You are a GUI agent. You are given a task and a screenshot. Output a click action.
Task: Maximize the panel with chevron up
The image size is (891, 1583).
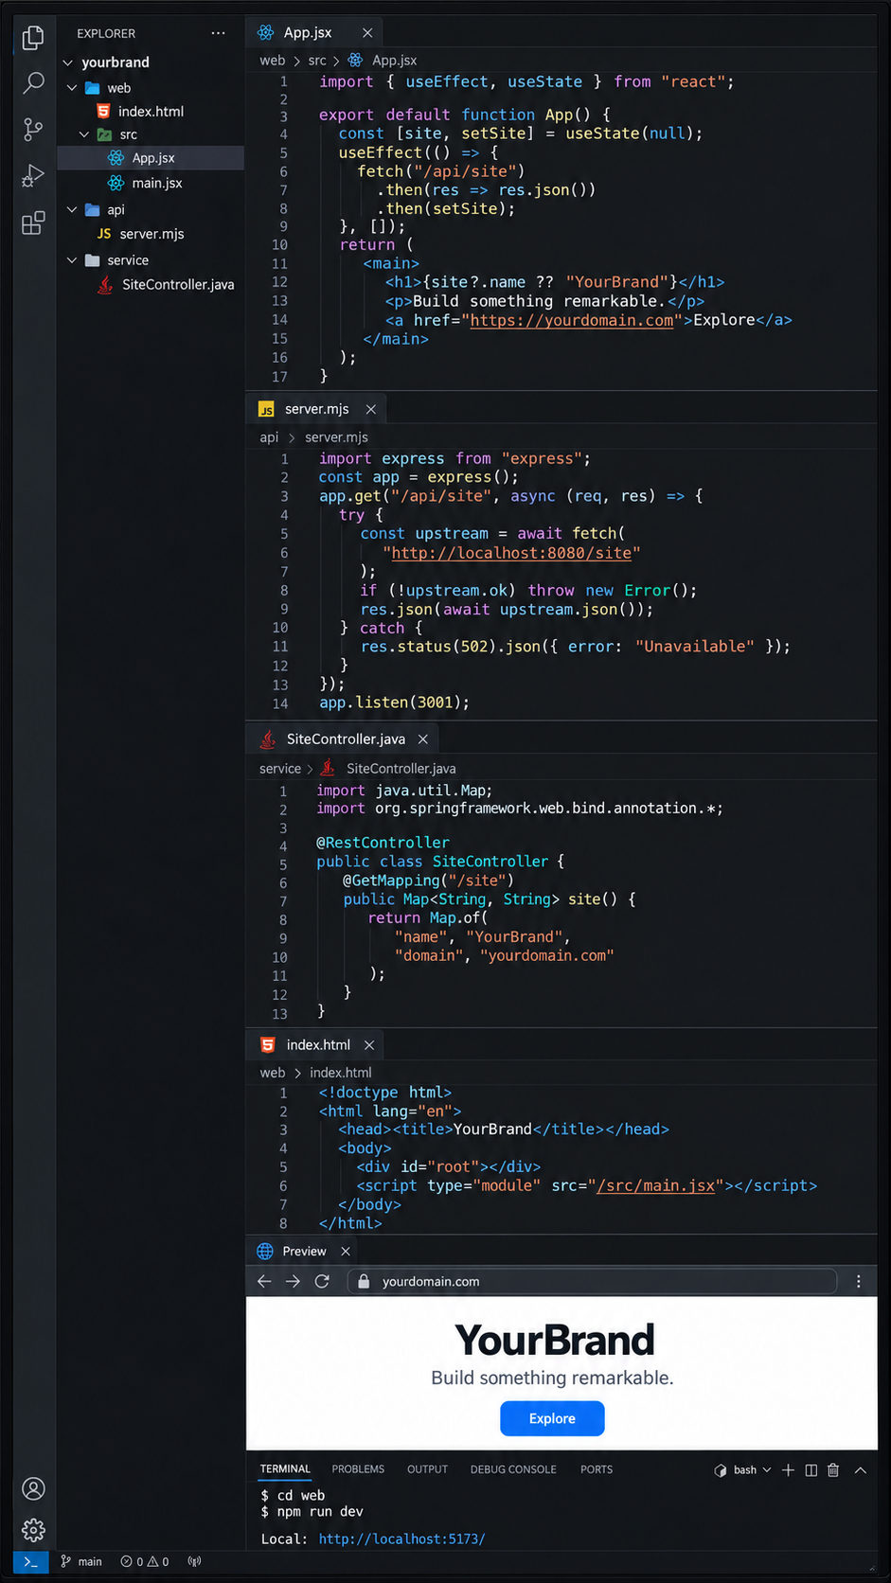pyautogui.click(x=861, y=1469)
